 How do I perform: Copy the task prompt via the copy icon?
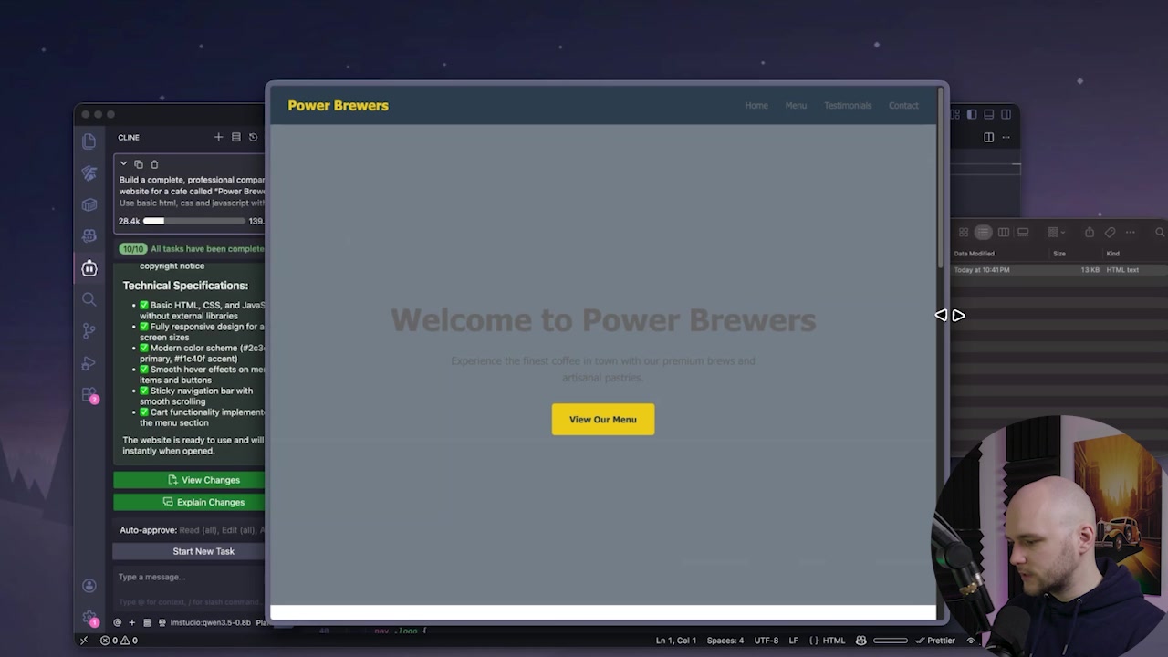click(x=139, y=164)
